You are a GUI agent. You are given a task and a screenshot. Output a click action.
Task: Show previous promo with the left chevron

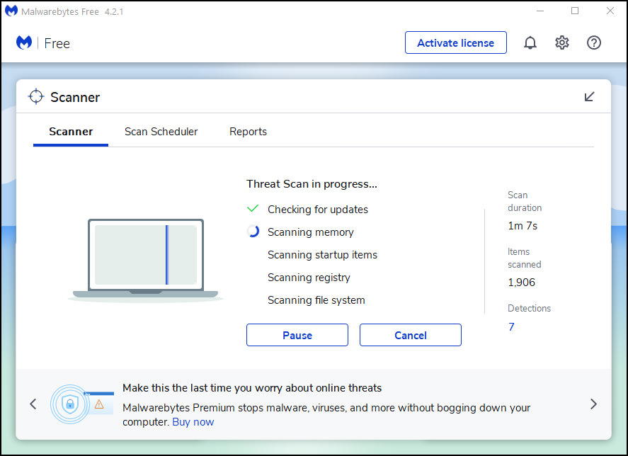pyautogui.click(x=33, y=404)
